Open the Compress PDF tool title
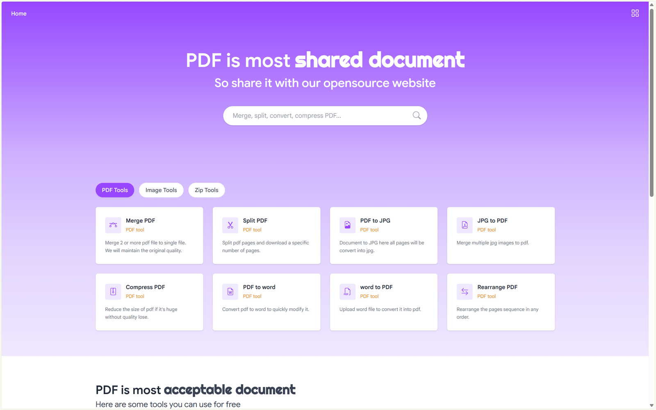 (145, 287)
